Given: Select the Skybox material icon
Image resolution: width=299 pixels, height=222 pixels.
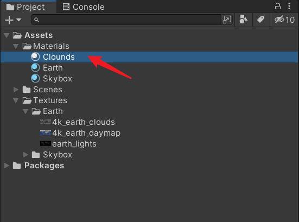Looking at the screenshot, I should point(35,79).
